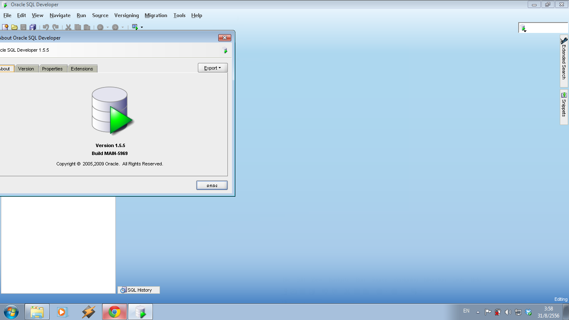Switch to the Extensions tab
Screen dimensions: 569x320
click(82, 69)
